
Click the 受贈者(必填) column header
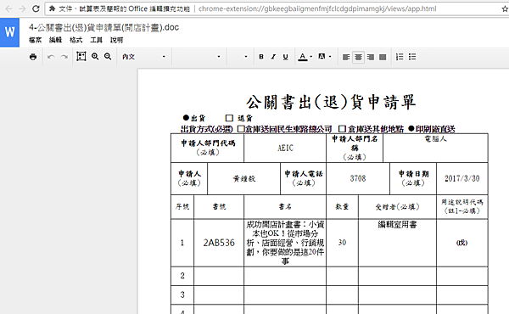click(398, 207)
